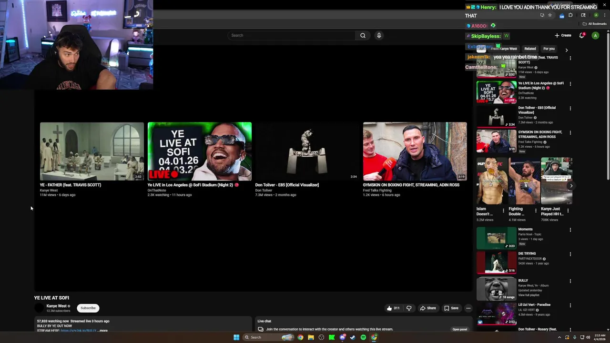Open the Windows Start menu
Viewport: 610px width, 343px height.
(x=236, y=337)
